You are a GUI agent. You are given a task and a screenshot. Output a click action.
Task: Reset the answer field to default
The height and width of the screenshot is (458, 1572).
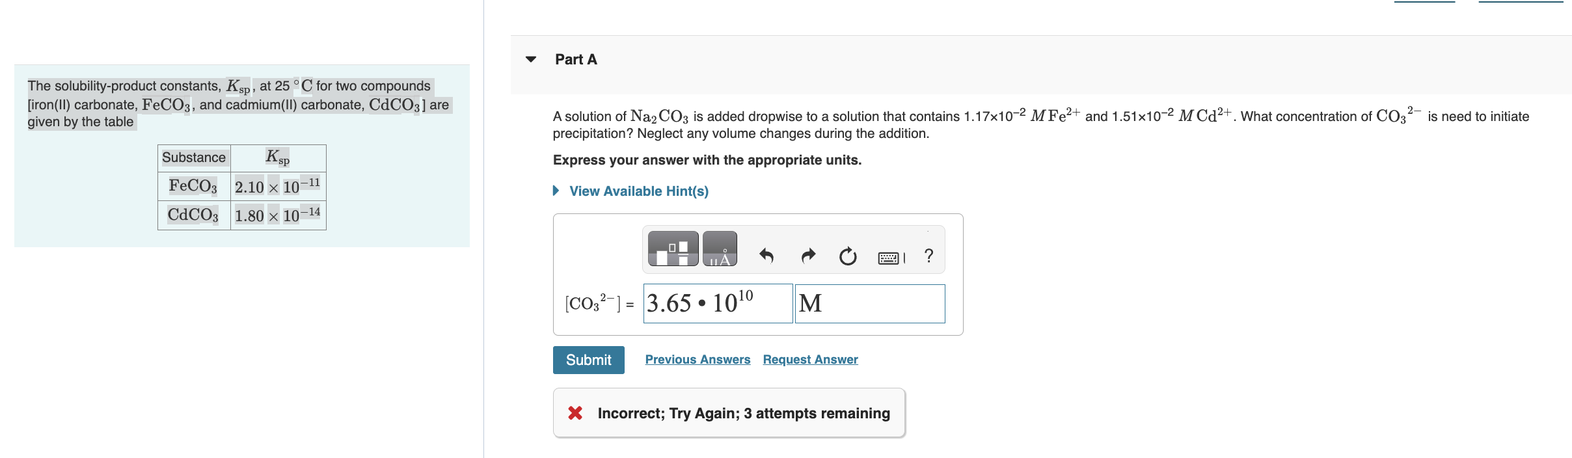click(847, 256)
